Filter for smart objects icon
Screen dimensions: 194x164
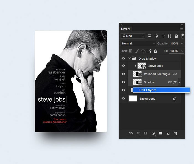[176, 36]
